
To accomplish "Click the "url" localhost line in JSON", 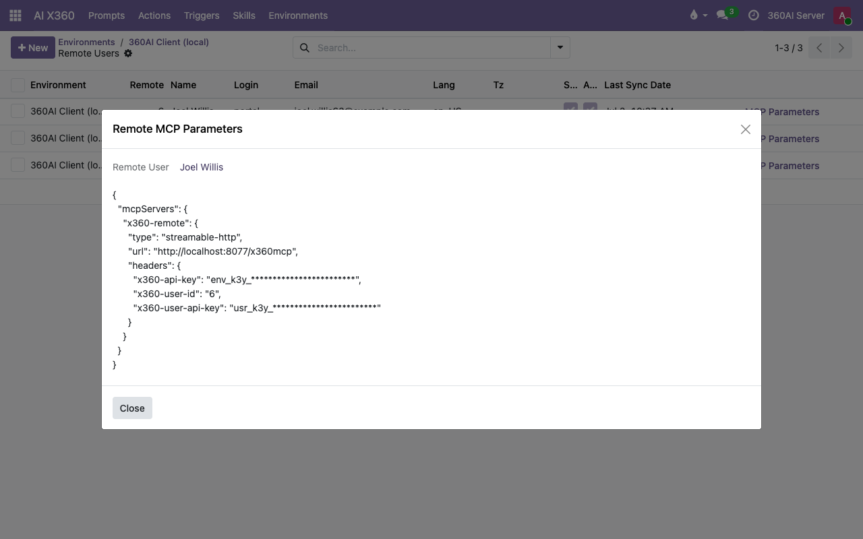I will 213,251.
